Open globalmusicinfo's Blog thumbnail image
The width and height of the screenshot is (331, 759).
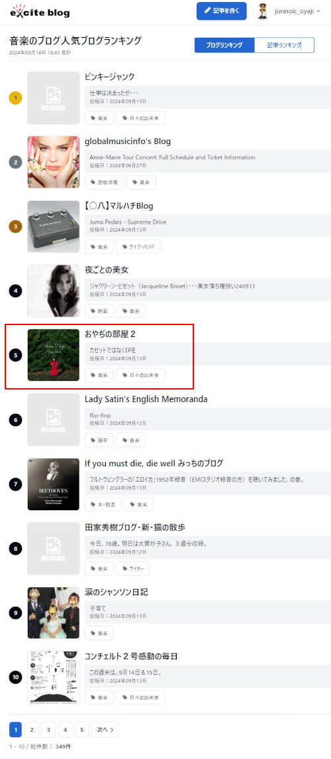coord(53,162)
